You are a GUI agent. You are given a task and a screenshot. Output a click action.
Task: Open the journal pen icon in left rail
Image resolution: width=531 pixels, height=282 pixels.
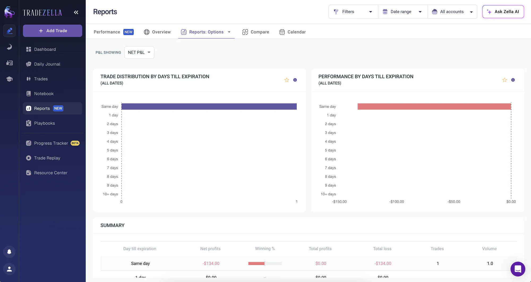point(9,31)
